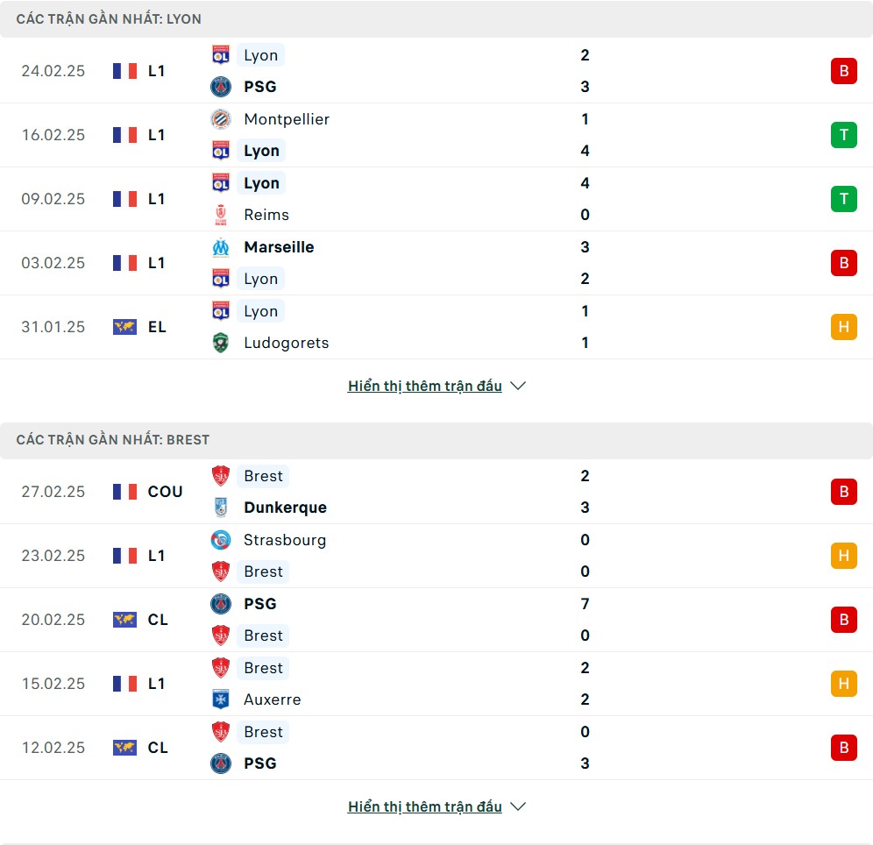This screenshot has height=845, width=873.
Task: Click red B badge for Lyon–PSG match
Action: 843,71
